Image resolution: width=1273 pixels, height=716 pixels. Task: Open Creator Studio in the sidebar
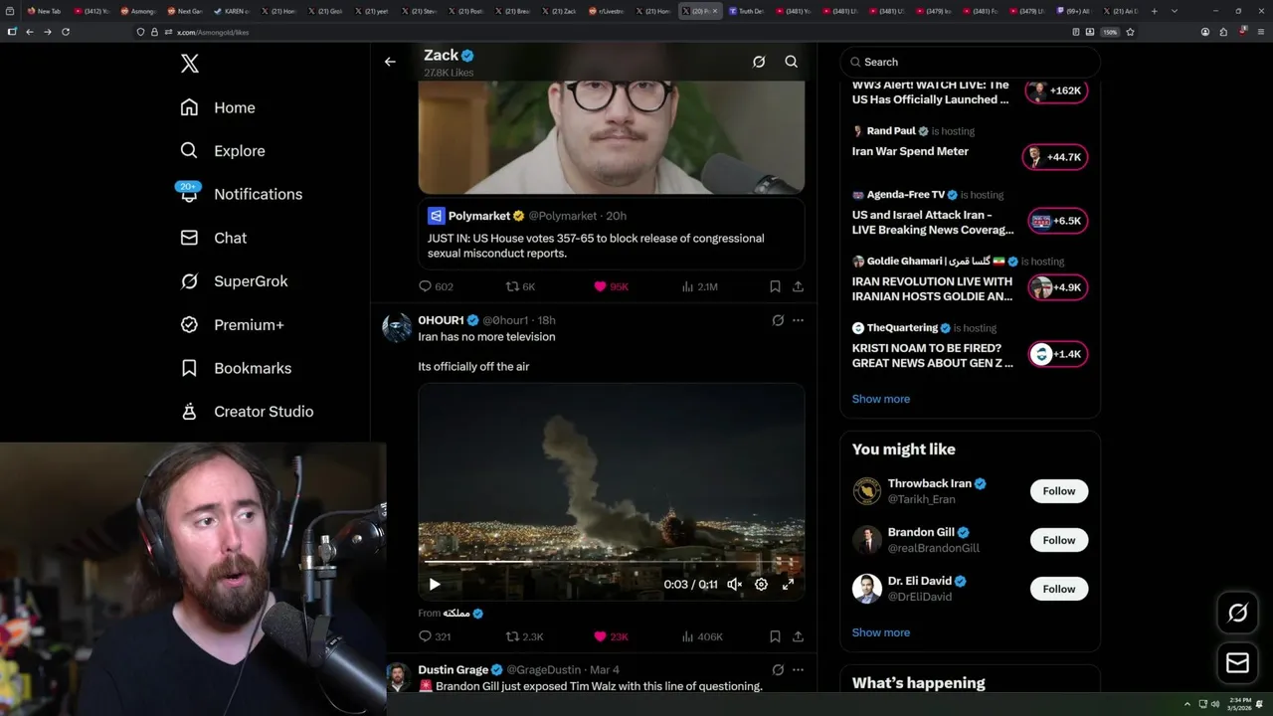click(x=247, y=412)
